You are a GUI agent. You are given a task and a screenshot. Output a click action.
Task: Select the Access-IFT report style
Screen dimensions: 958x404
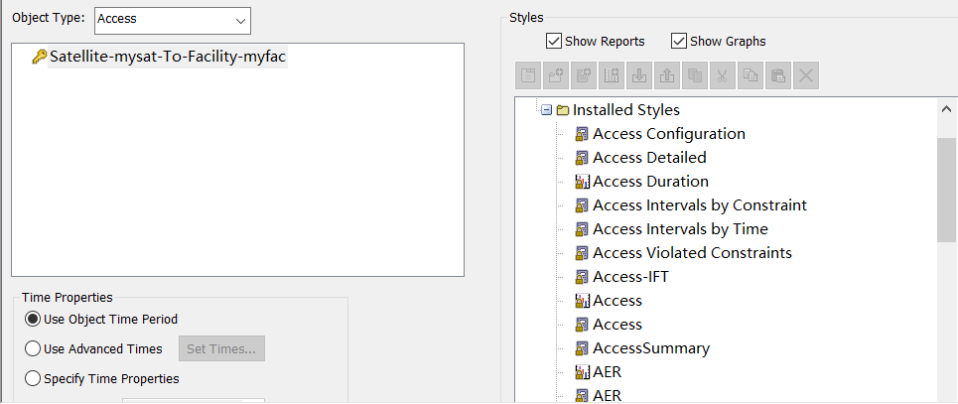pyautogui.click(x=630, y=276)
